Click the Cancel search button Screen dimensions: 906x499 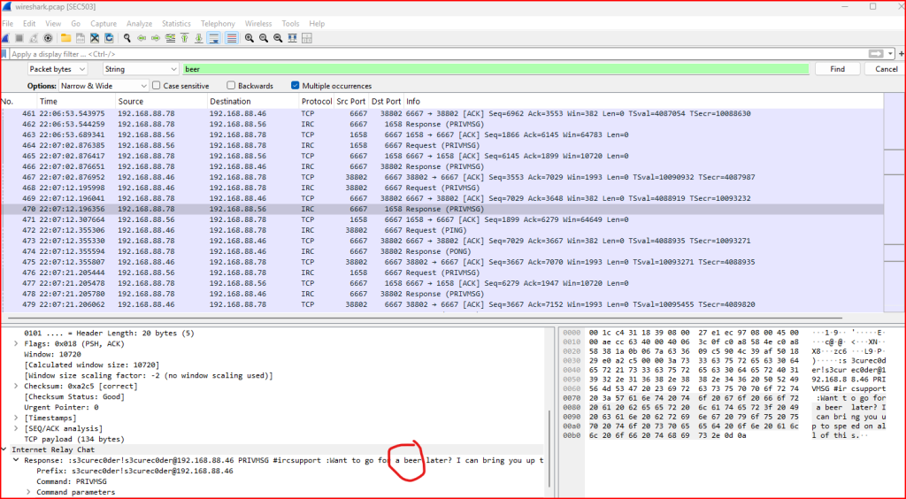click(886, 69)
